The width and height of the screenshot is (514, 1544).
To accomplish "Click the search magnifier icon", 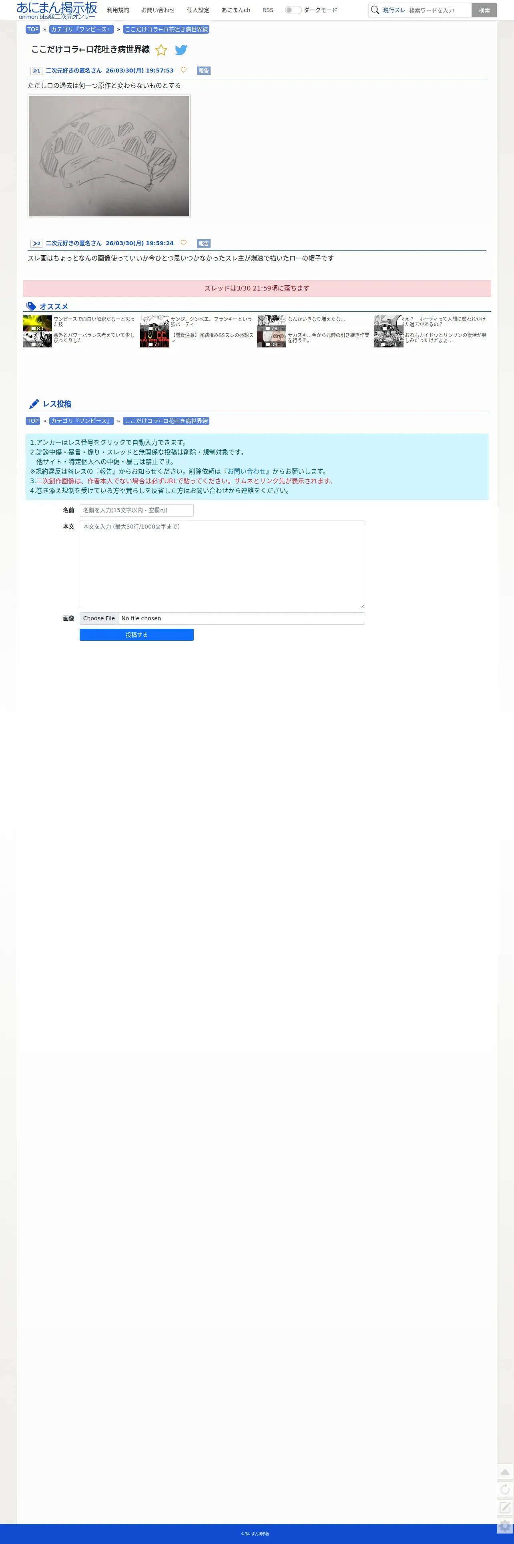I will click(x=375, y=10).
